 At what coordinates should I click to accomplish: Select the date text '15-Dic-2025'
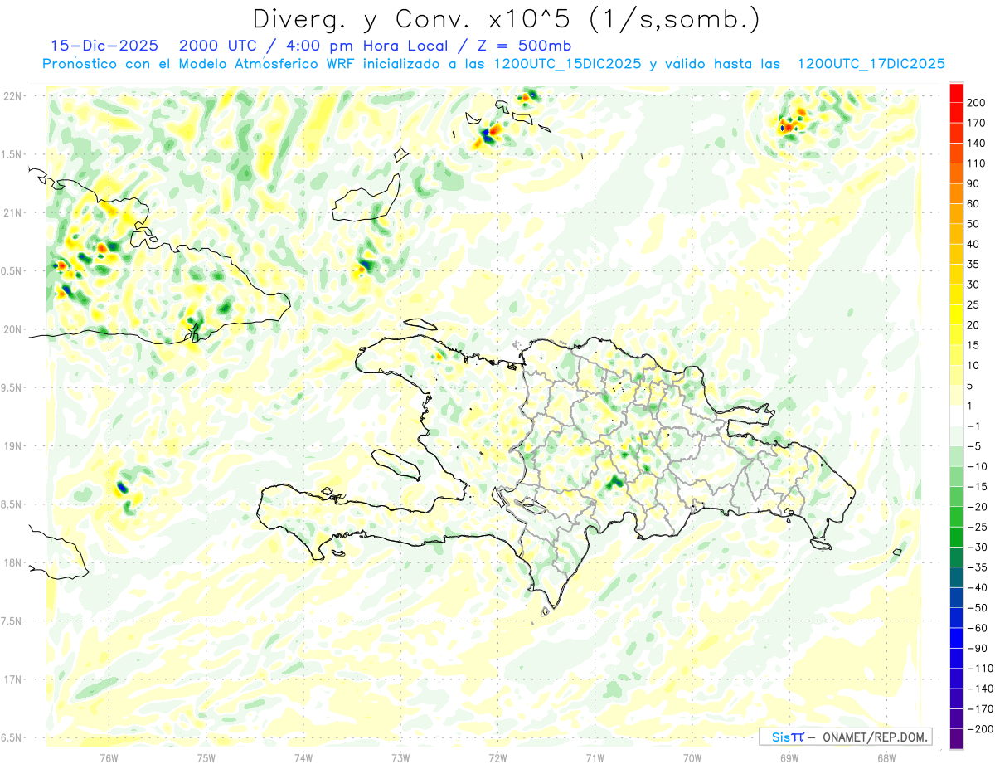[105, 46]
